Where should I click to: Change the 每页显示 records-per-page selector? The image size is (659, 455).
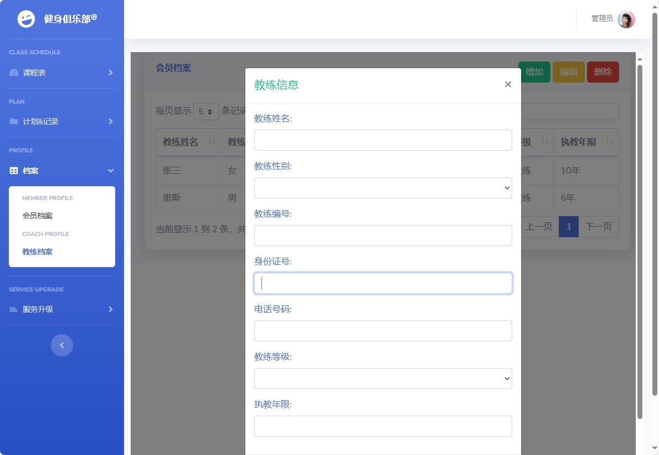[x=205, y=111]
